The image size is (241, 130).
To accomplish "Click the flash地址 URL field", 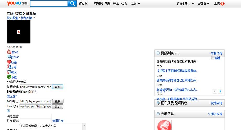I will [36, 101].
